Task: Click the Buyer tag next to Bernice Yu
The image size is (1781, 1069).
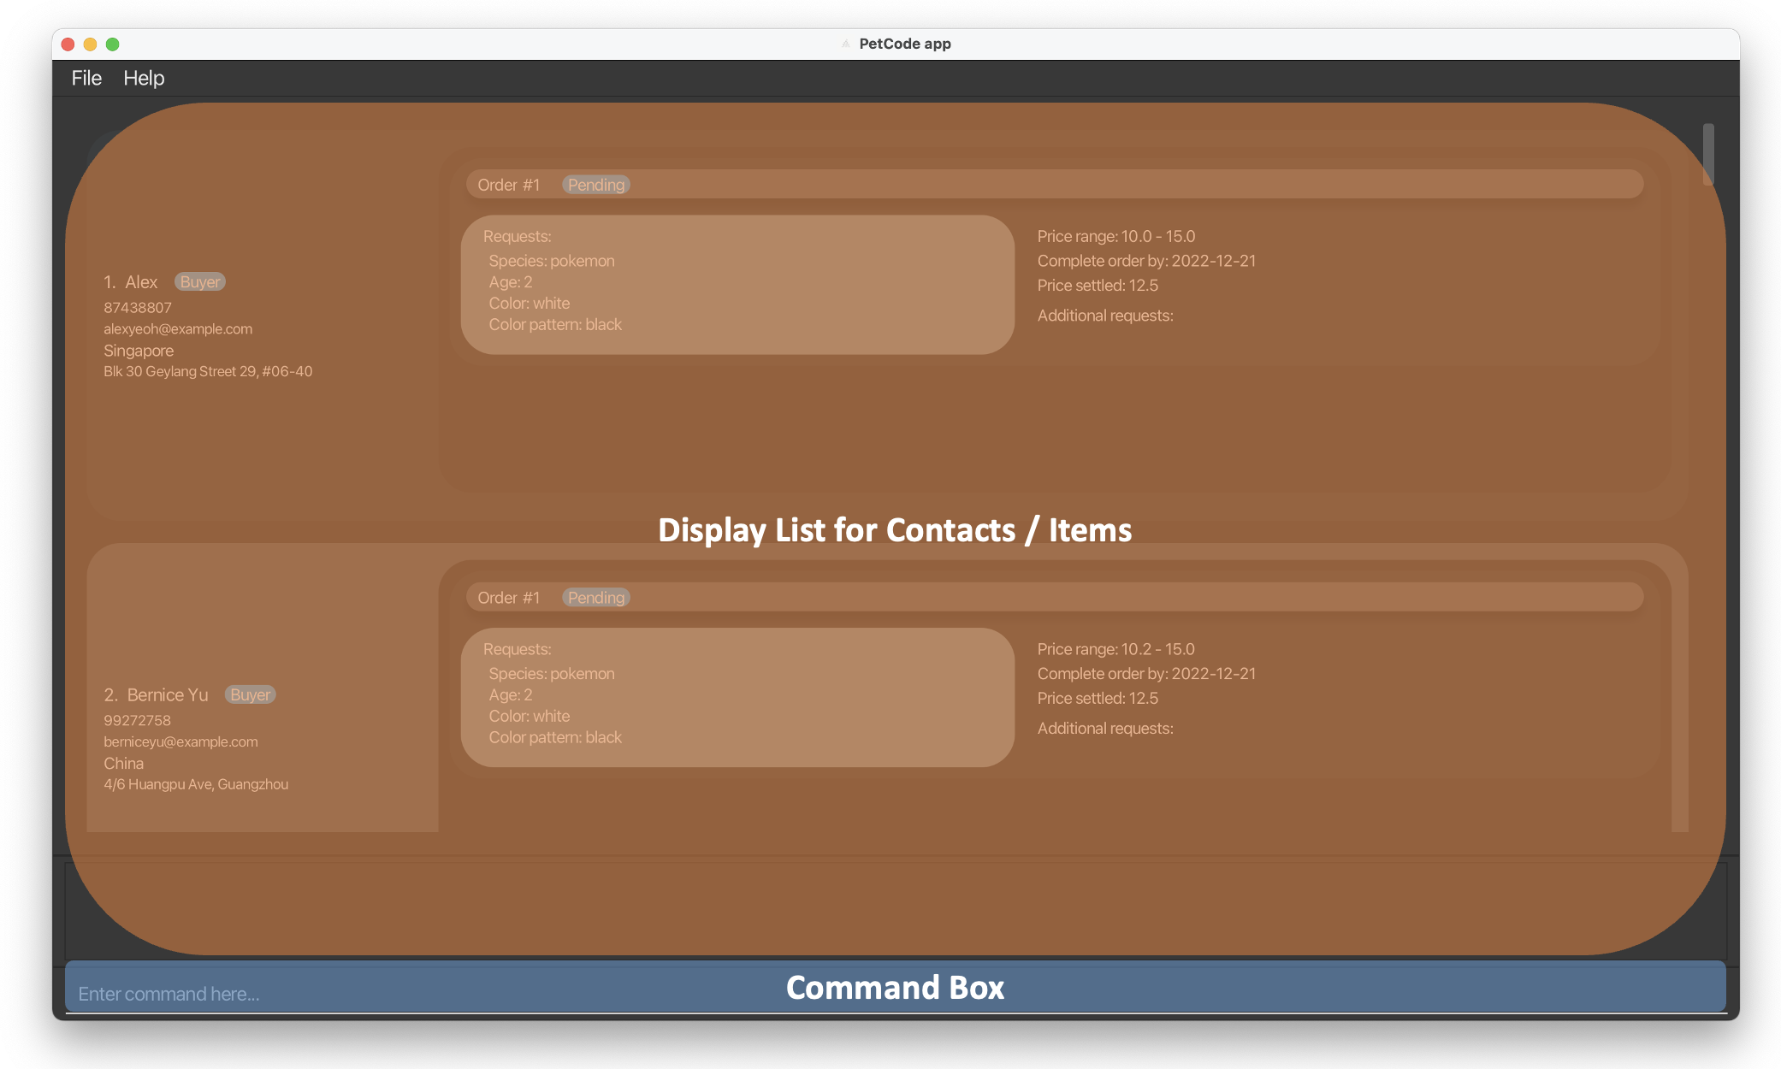Action: 250,694
